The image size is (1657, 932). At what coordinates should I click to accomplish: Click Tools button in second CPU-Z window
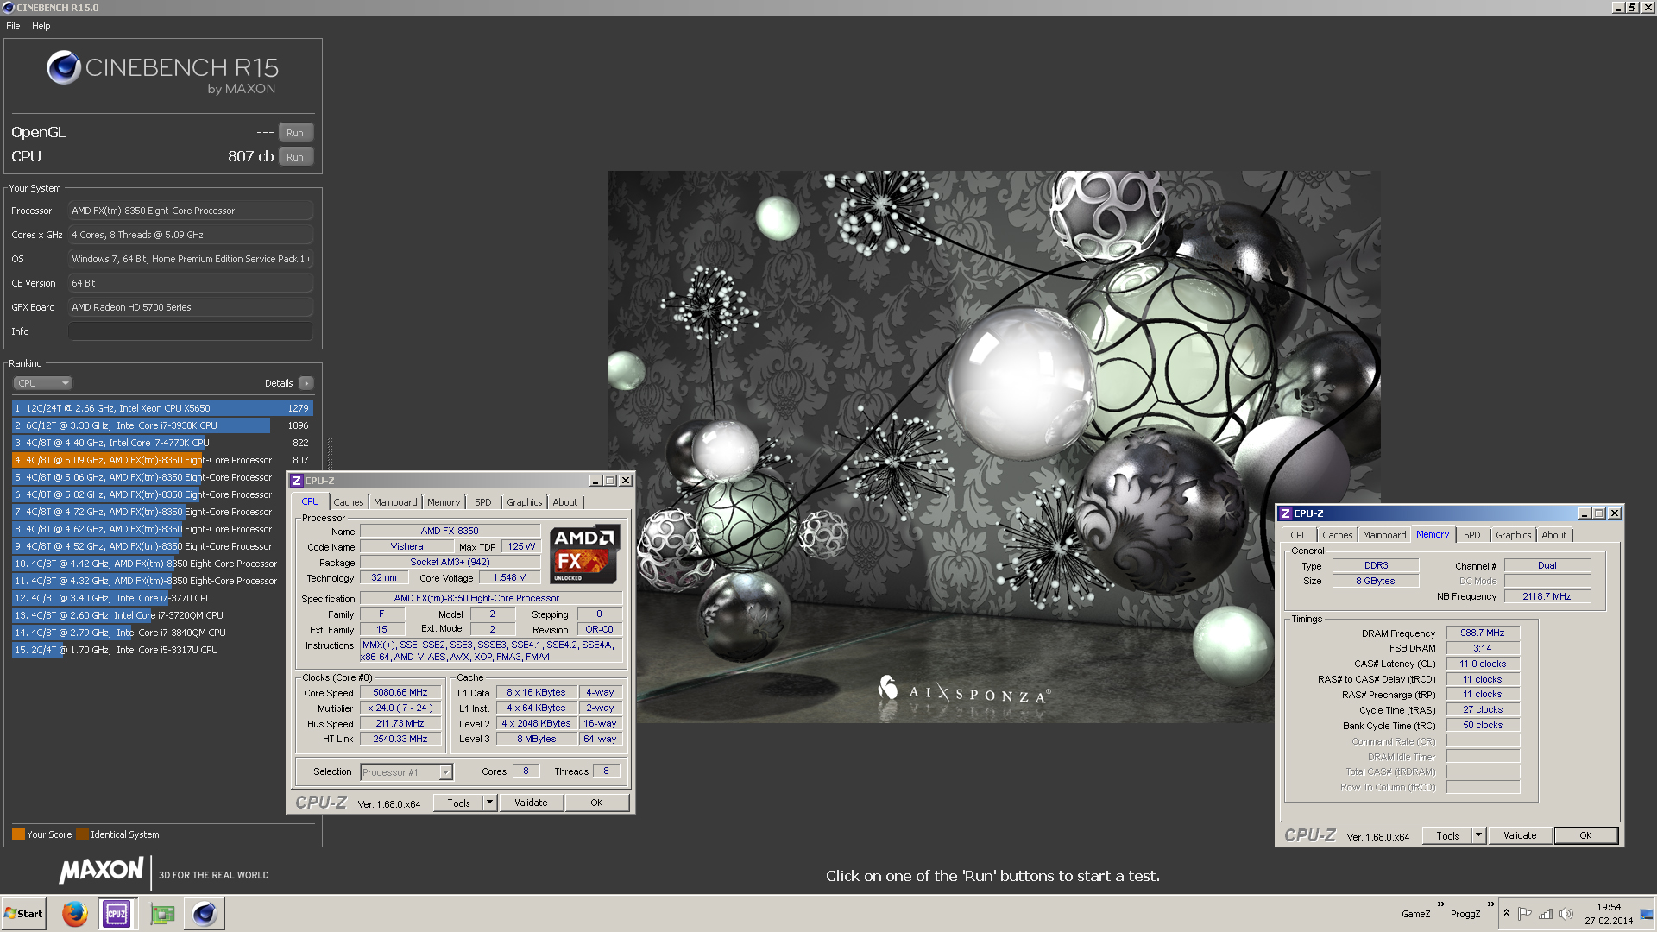(1447, 836)
